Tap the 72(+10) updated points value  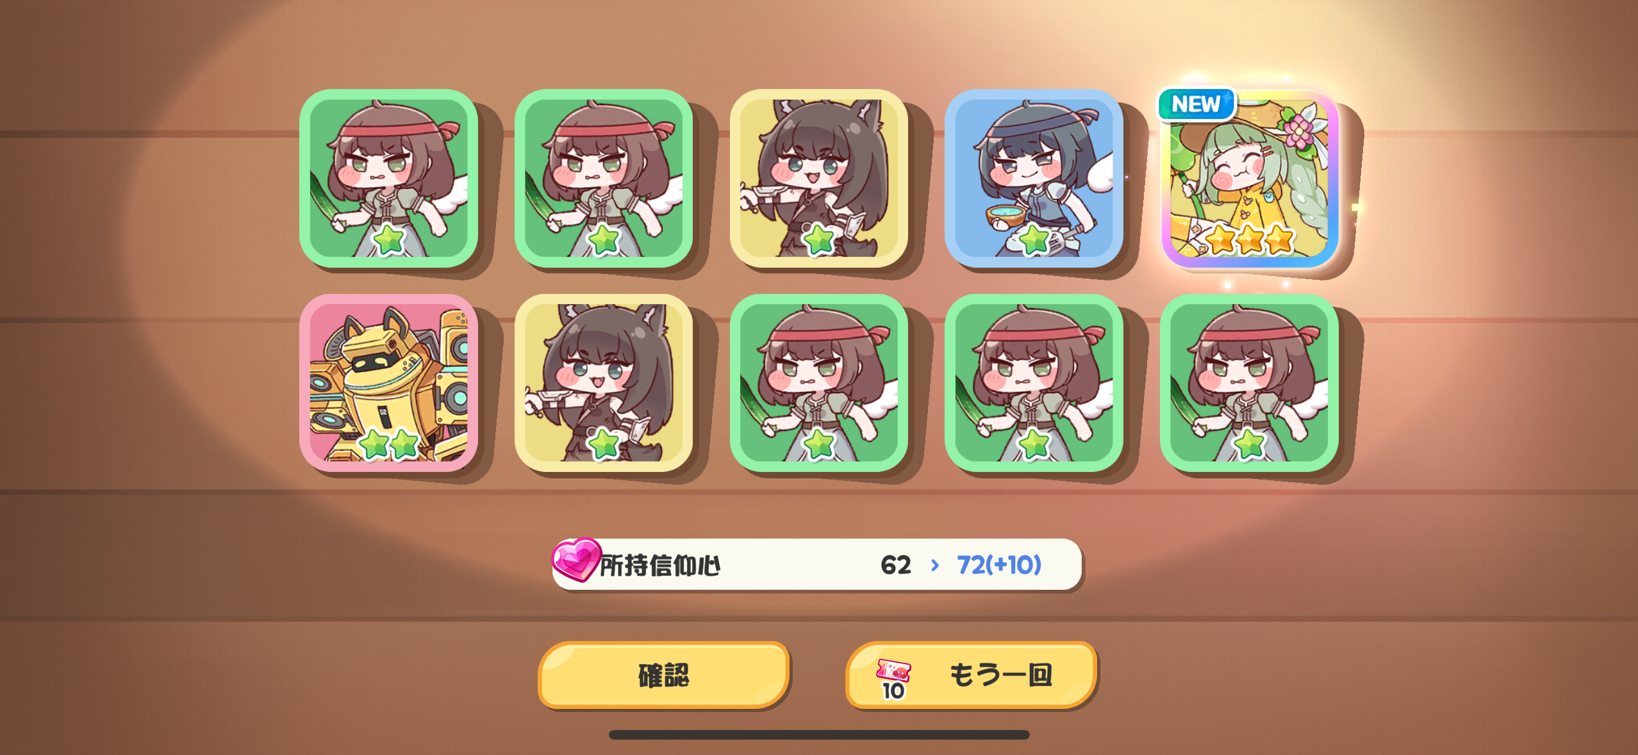click(999, 565)
